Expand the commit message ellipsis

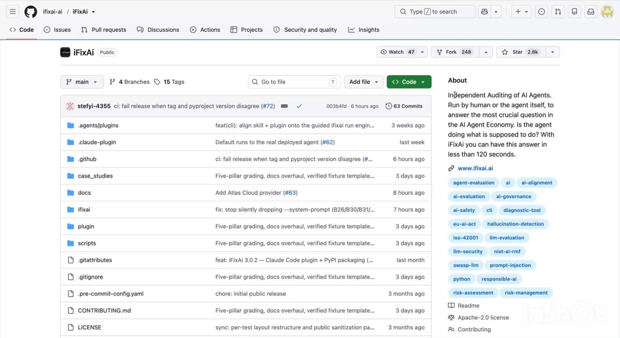click(x=284, y=106)
